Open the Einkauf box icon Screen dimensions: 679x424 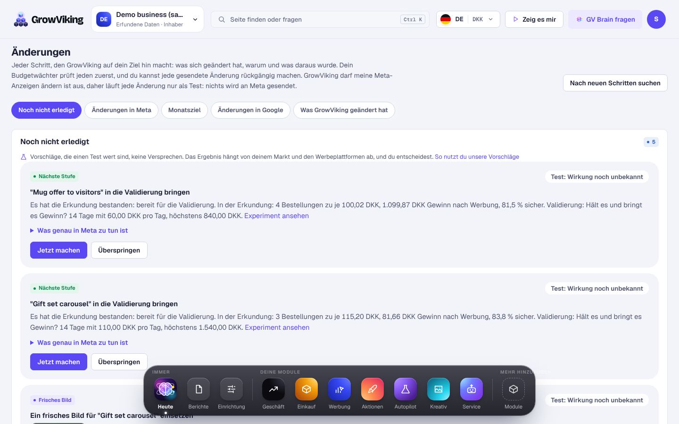tap(306, 390)
